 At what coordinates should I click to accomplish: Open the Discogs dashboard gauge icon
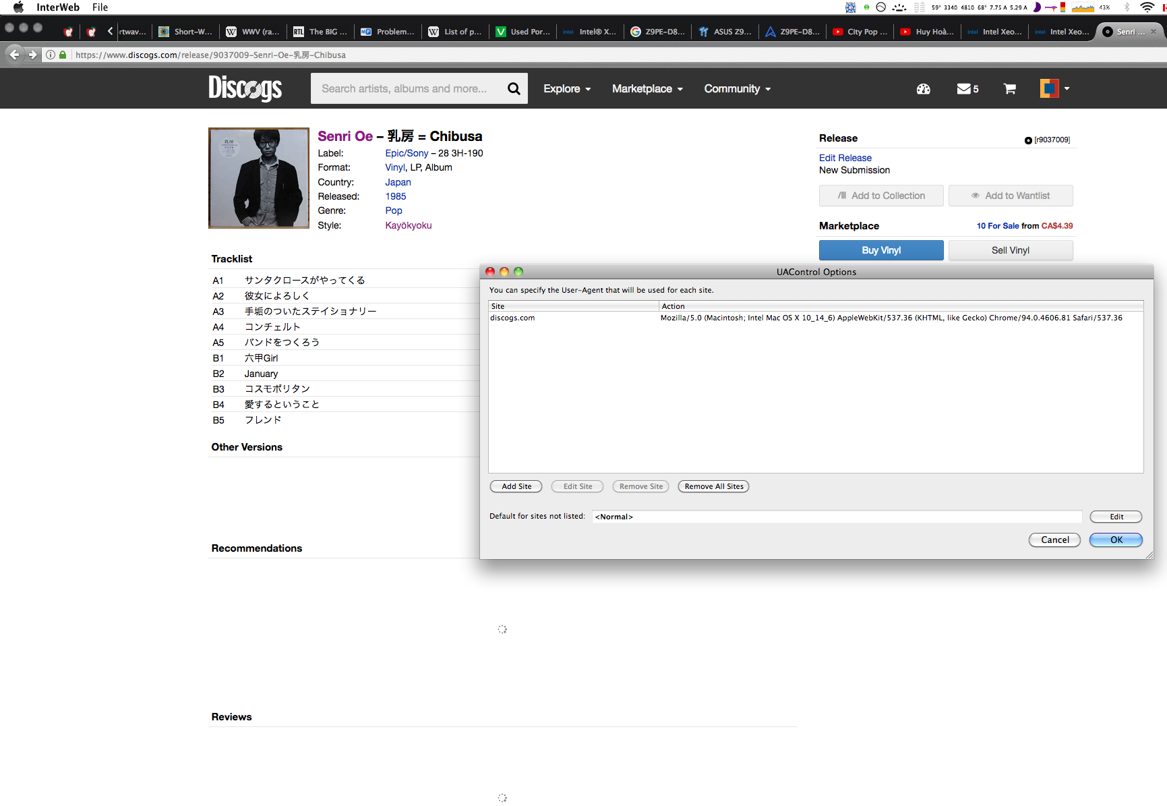tap(924, 88)
